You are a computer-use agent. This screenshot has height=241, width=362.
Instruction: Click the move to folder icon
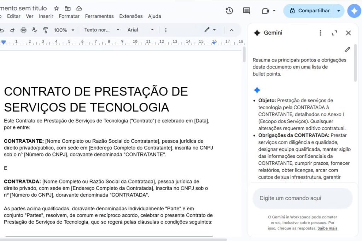click(x=68, y=8)
